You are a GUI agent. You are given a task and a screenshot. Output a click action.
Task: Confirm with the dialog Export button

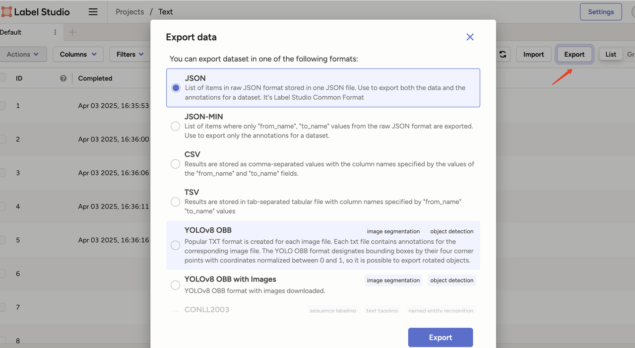441,338
